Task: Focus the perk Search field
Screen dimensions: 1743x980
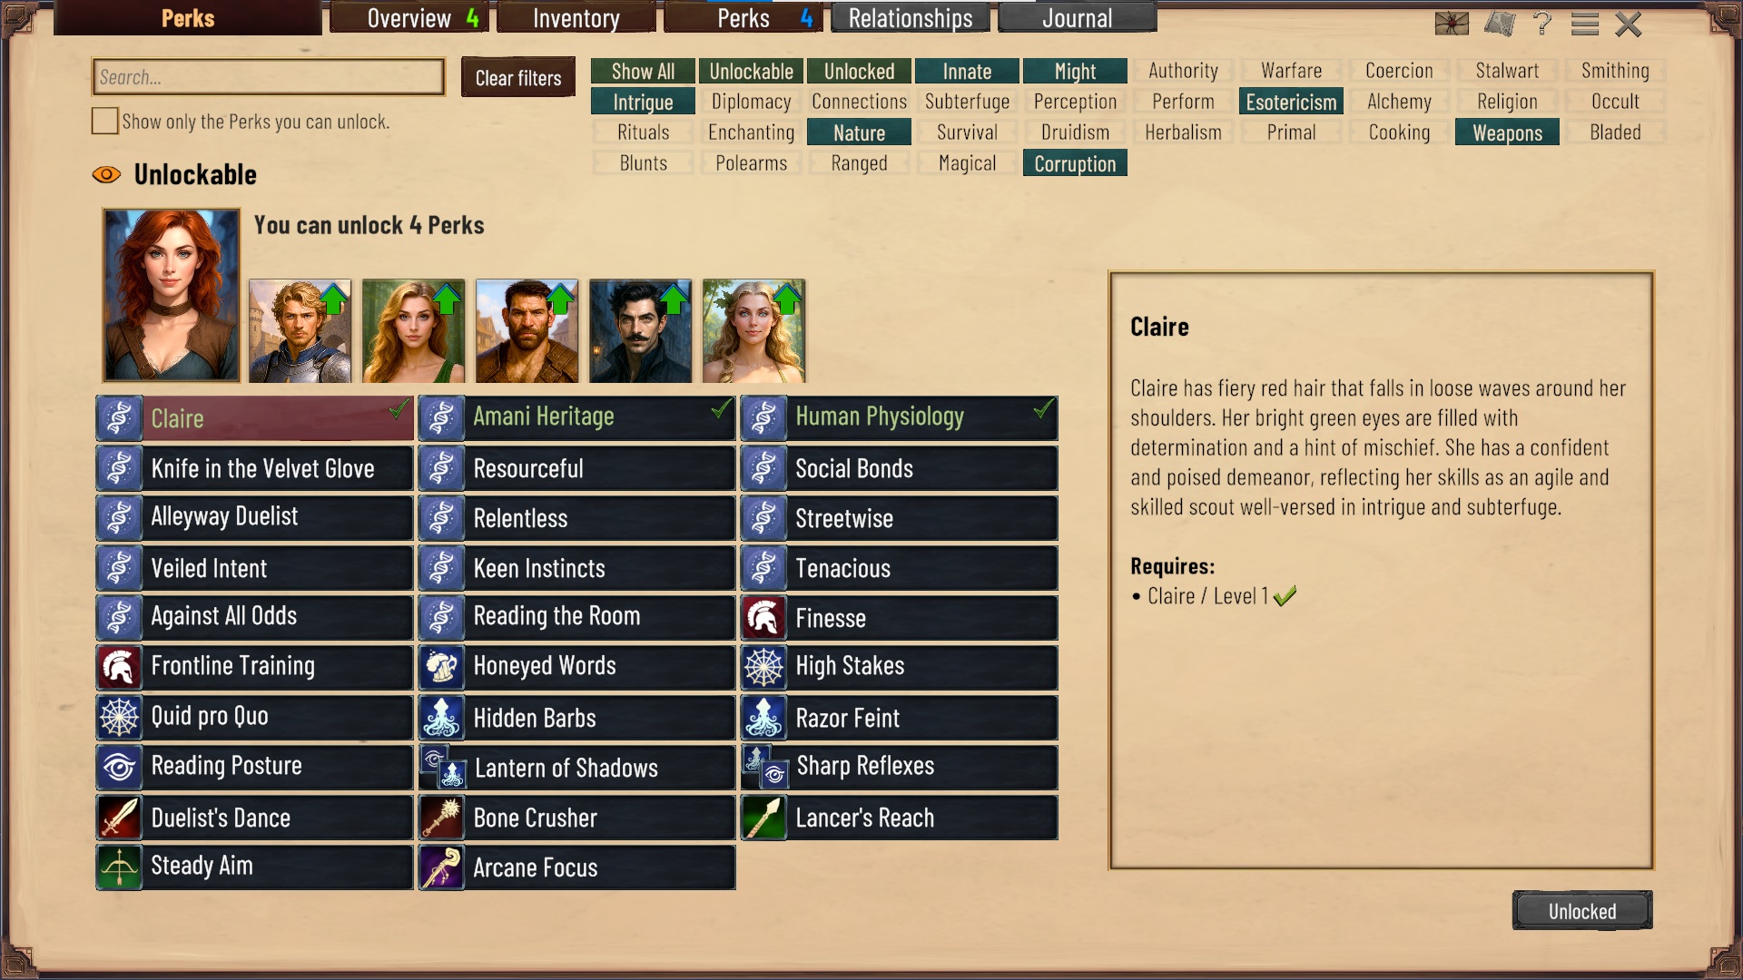Action: pyautogui.click(x=269, y=77)
